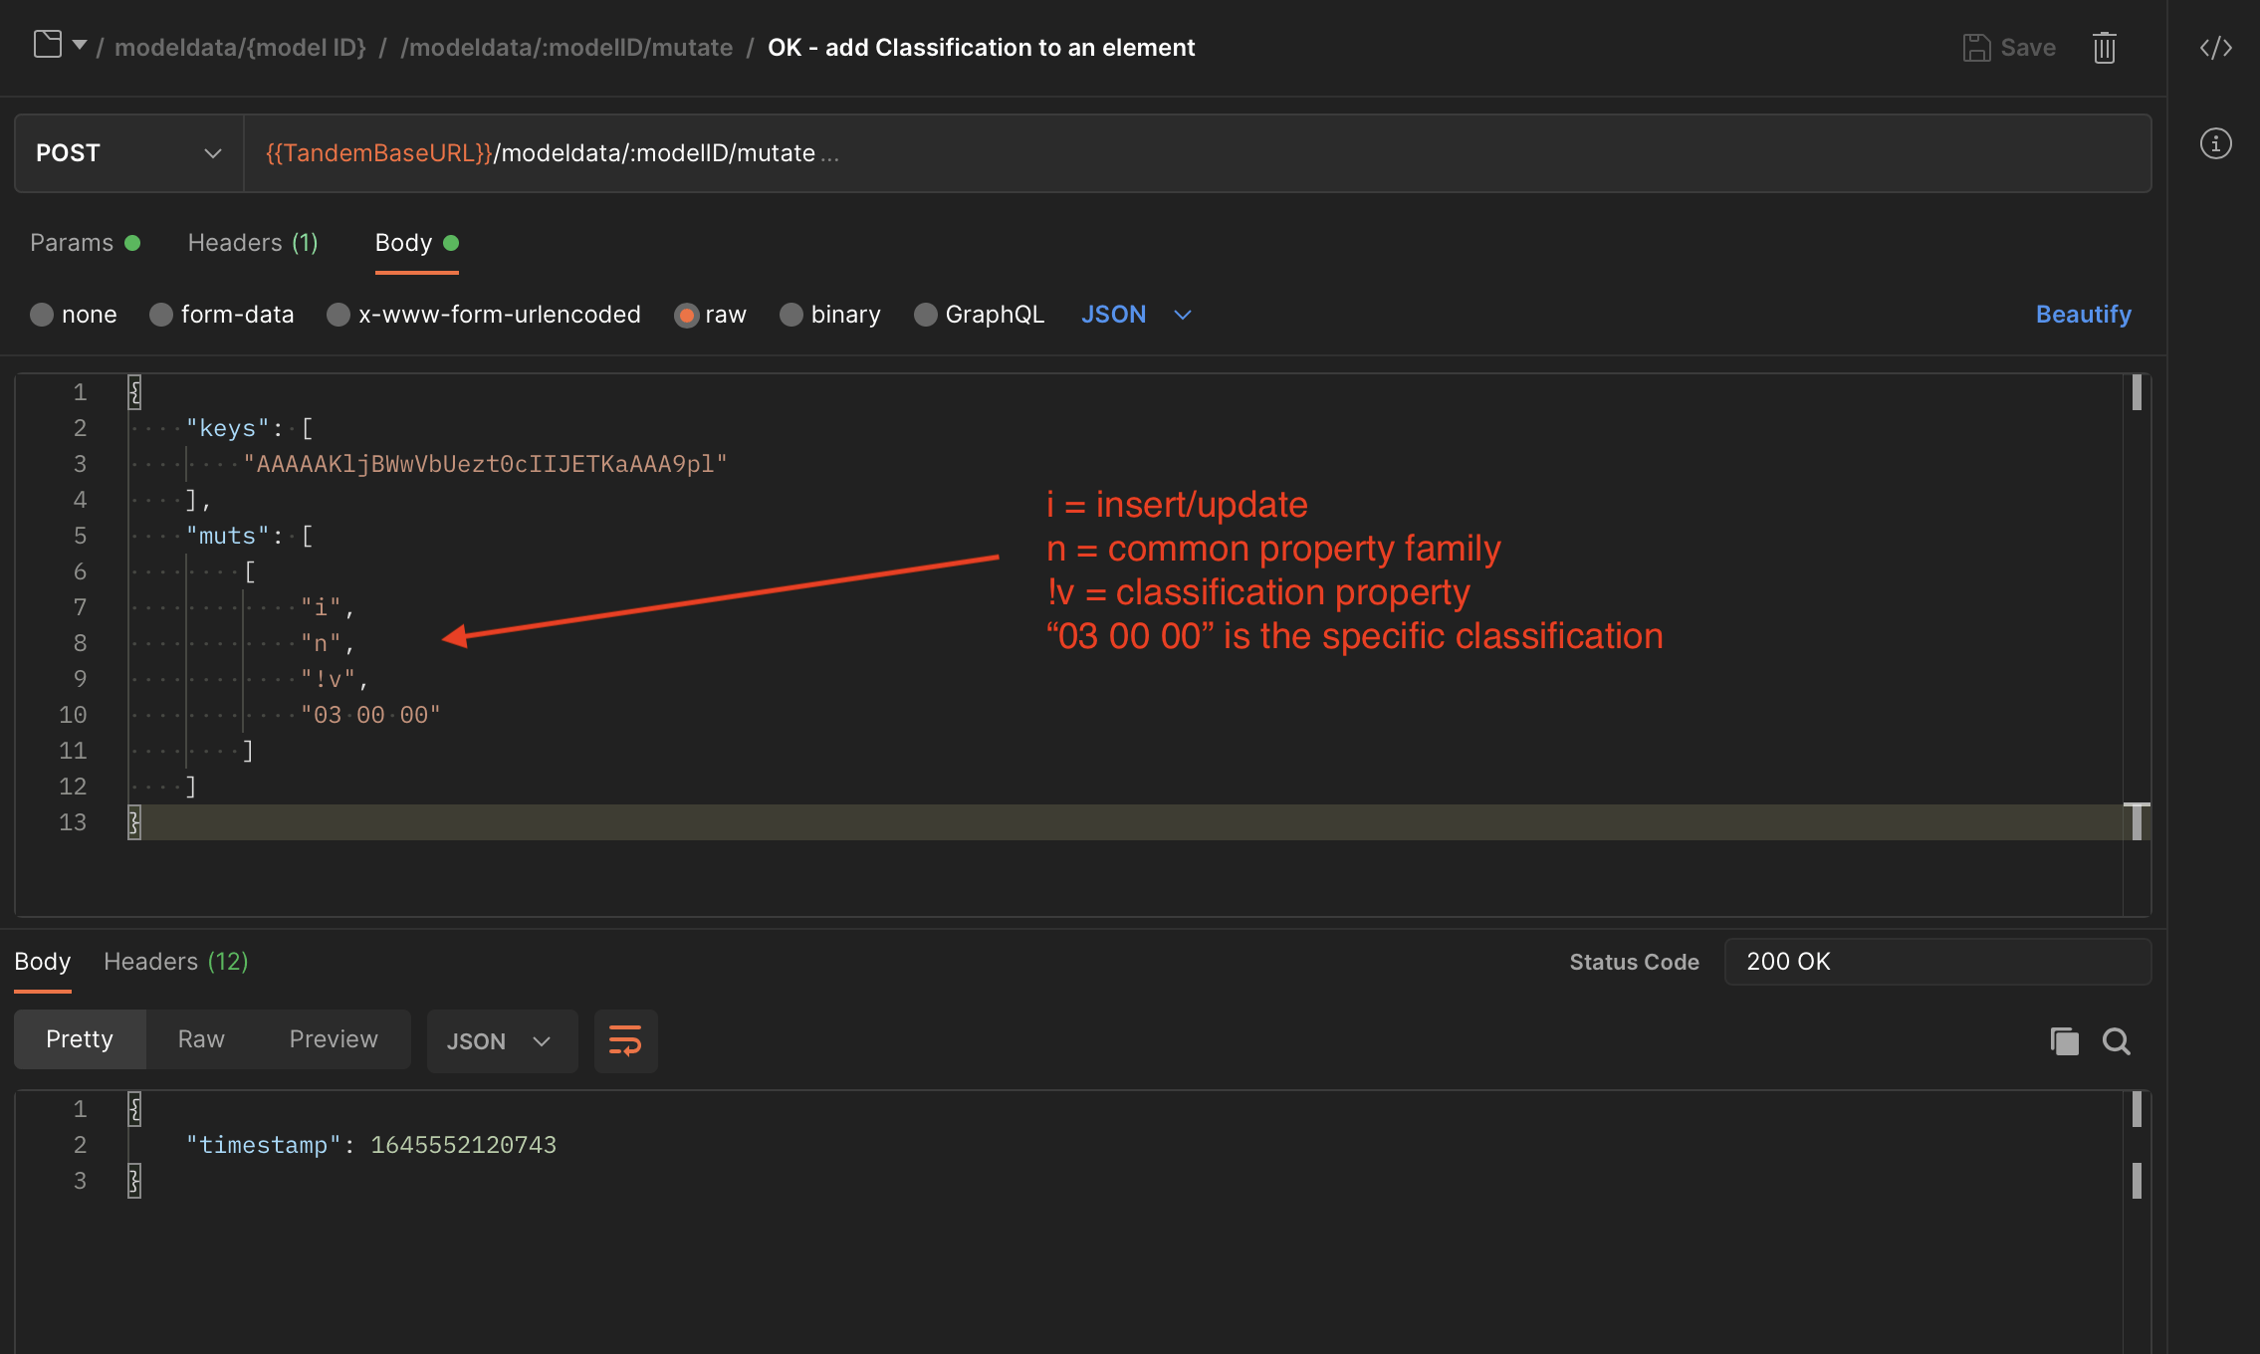The image size is (2260, 1354).
Task: Toggle the response line wrap icon
Action: [625, 1041]
